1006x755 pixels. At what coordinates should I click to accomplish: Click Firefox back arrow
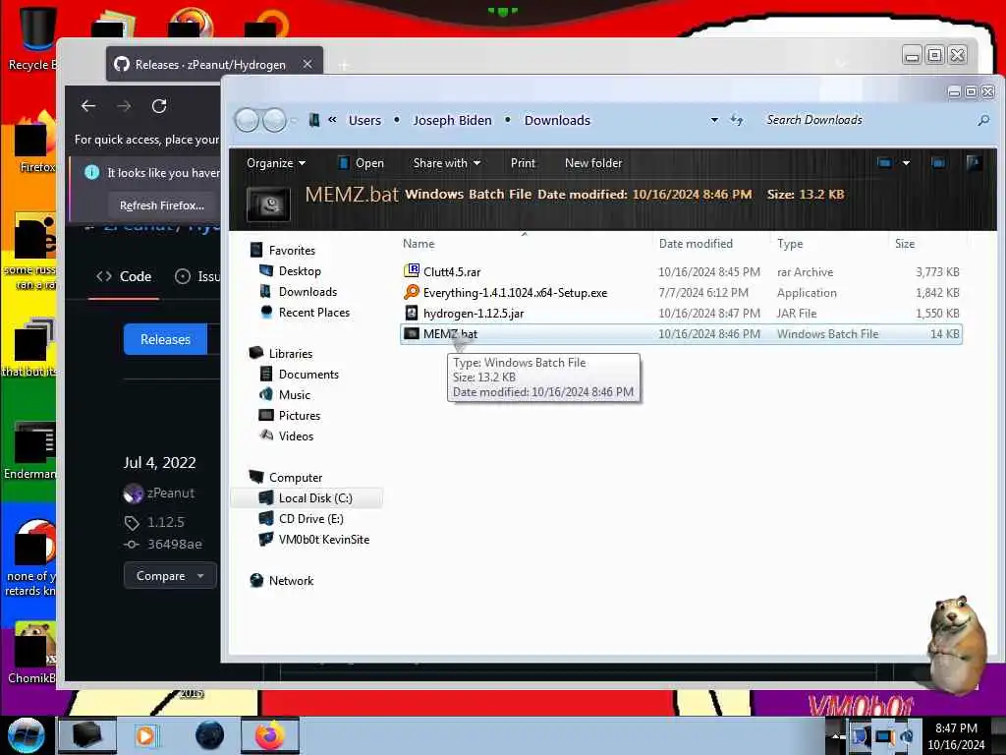pos(88,106)
